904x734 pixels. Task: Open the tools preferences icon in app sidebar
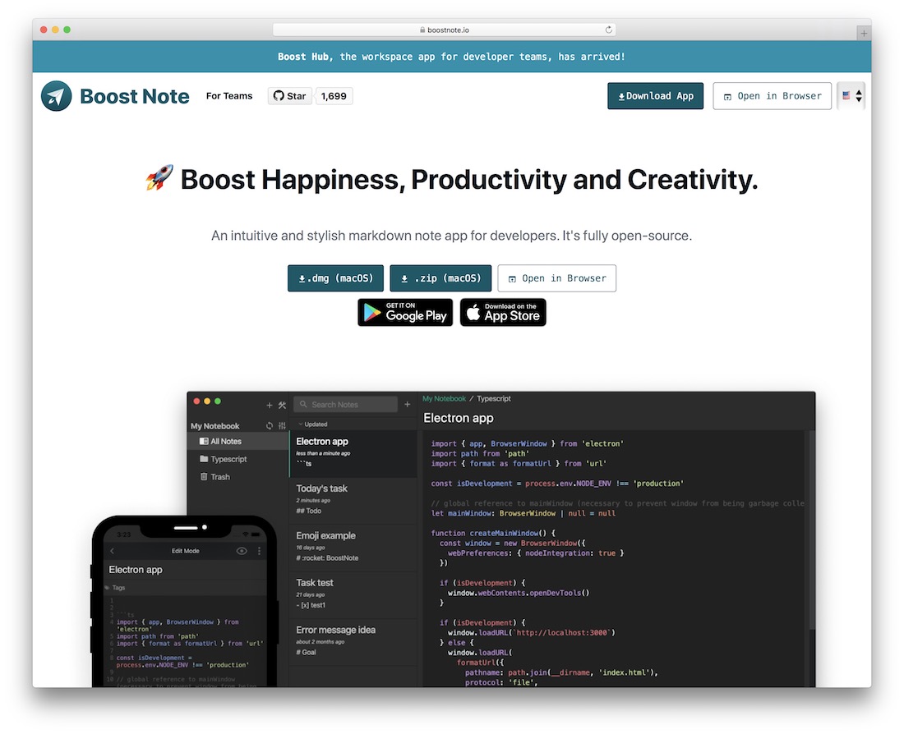pos(282,405)
